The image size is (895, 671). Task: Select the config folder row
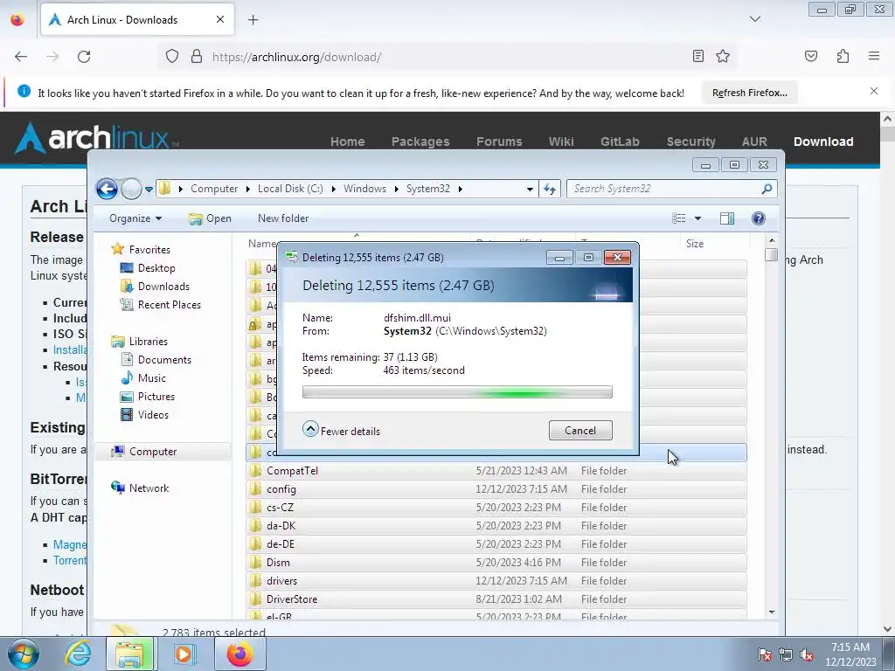click(496, 489)
